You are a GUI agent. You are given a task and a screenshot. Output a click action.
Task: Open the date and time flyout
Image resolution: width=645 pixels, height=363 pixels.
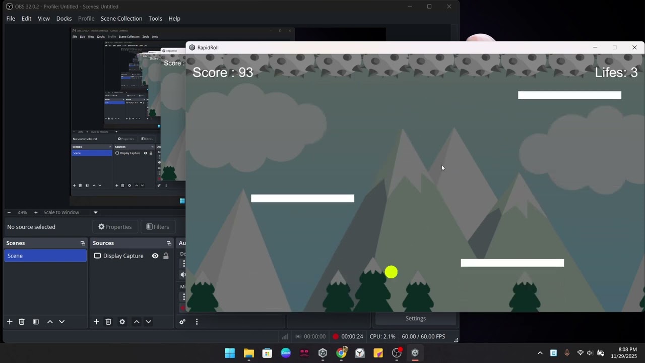click(624, 353)
